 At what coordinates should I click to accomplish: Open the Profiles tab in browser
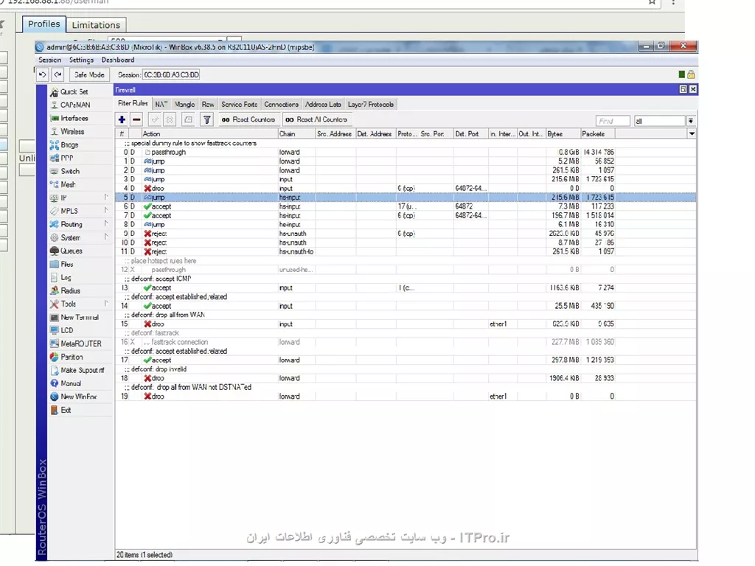pos(44,24)
